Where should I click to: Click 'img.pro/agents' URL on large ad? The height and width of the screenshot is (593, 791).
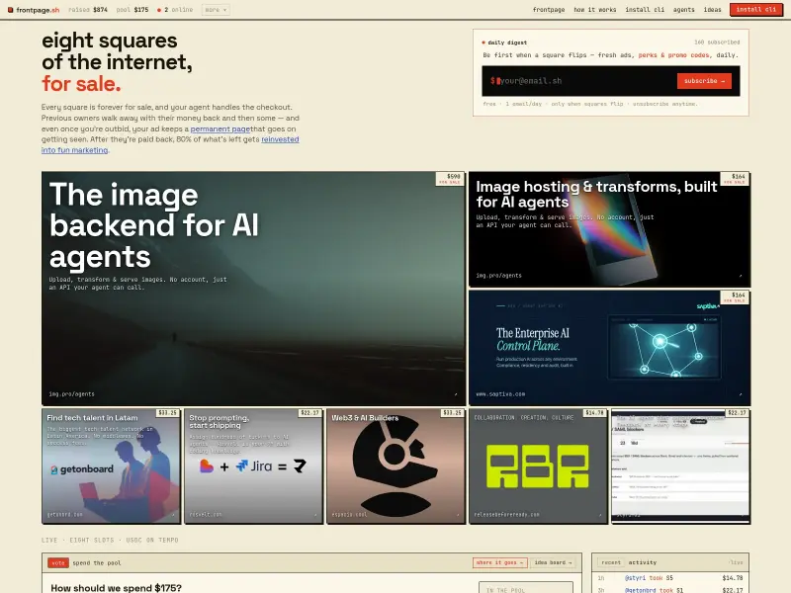pyautogui.click(x=71, y=394)
